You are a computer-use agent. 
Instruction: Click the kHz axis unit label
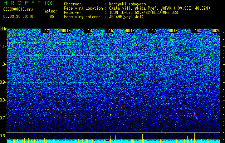pyautogui.click(x=3, y=29)
